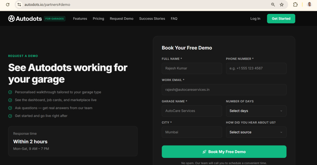Click the FOR GARAGES badge
The width and height of the screenshot is (317, 165).
[54, 19]
